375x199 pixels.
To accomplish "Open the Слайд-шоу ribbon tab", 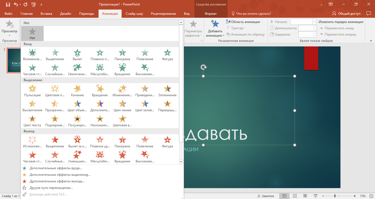I will 134,14.
